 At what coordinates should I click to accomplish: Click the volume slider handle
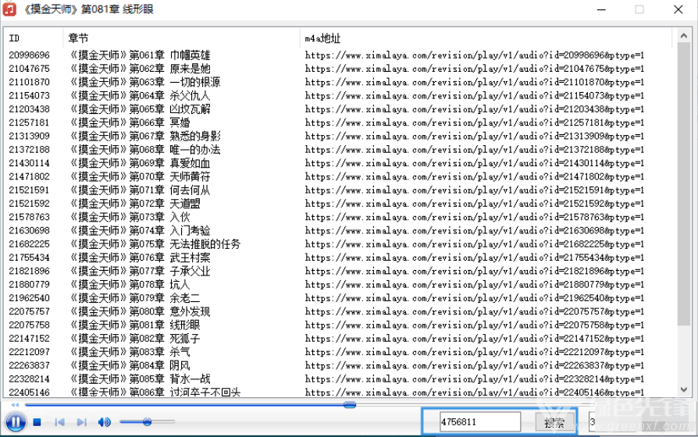148,421
